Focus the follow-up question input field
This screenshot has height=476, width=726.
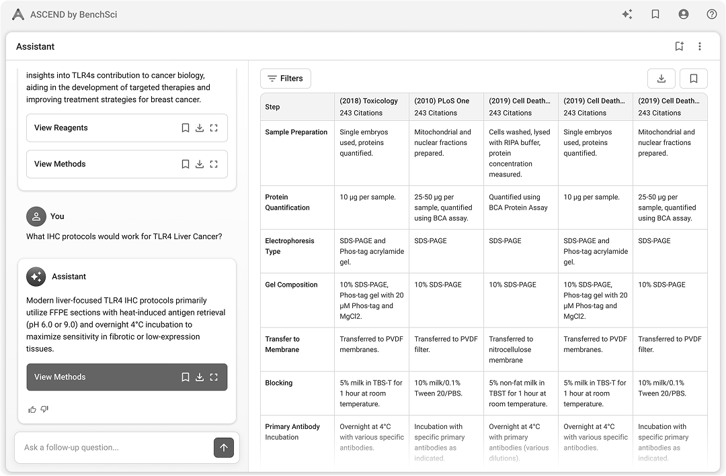(114, 448)
